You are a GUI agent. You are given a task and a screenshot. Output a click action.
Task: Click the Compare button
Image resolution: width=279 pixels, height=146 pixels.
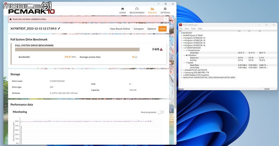pyautogui.click(x=139, y=29)
